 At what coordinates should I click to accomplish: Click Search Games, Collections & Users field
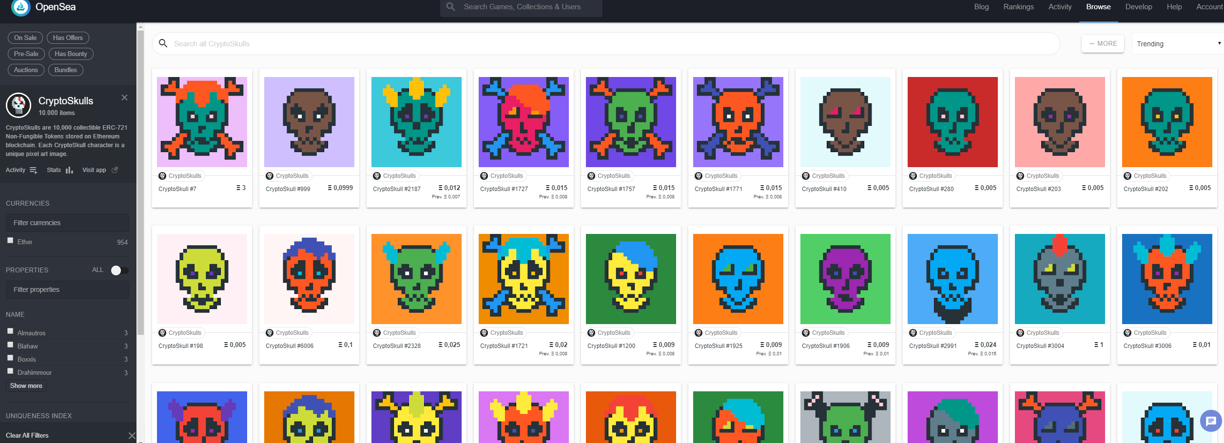click(x=521, y=7)
